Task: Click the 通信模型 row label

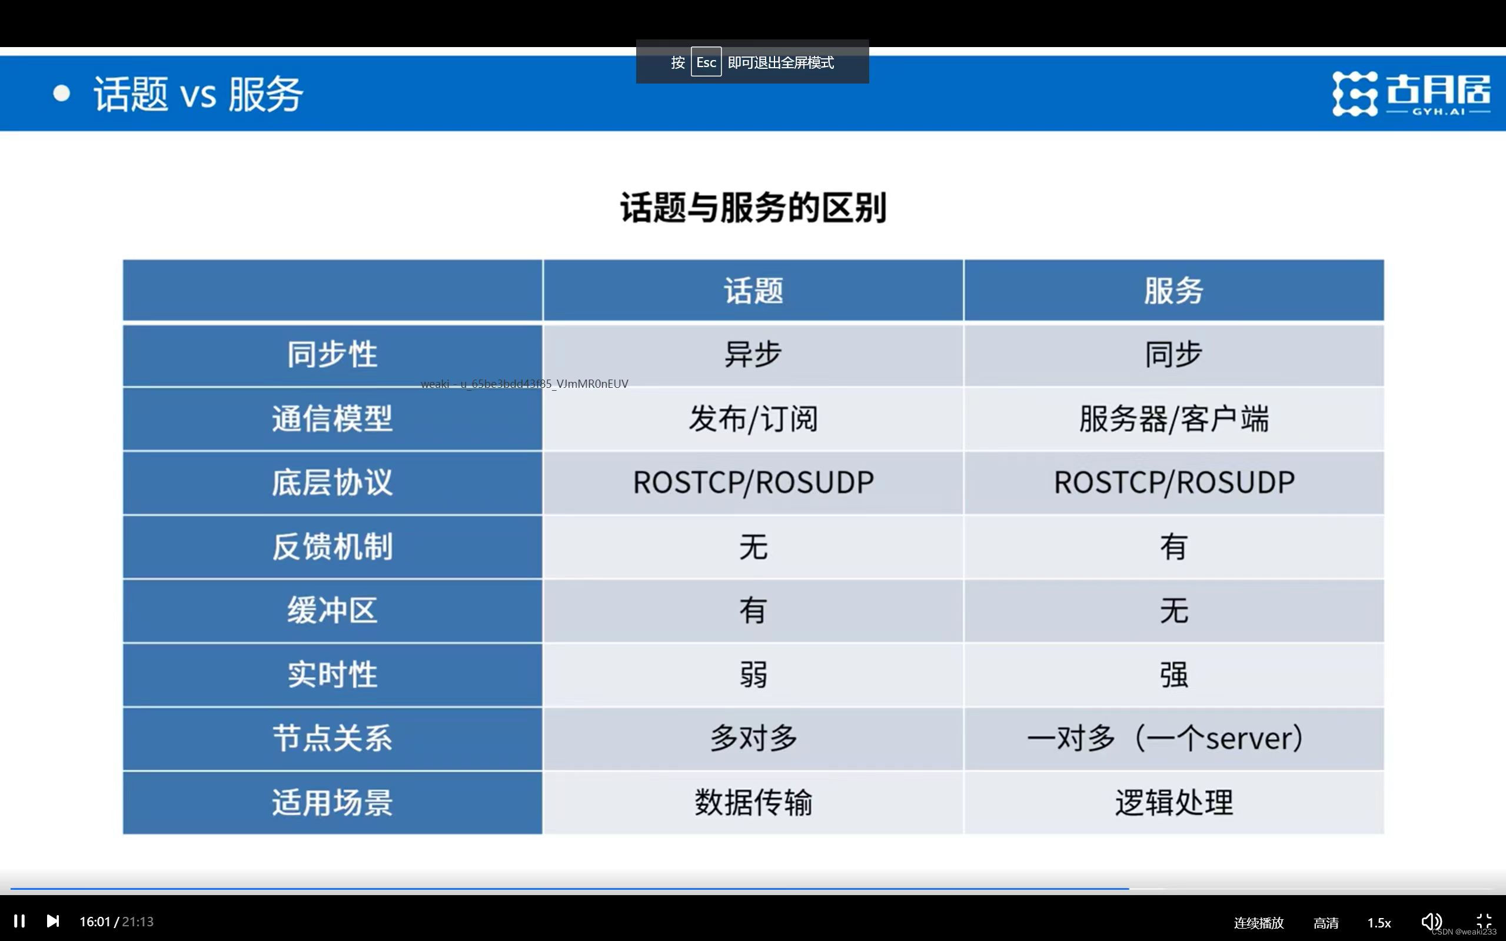Action: [333, 419]
